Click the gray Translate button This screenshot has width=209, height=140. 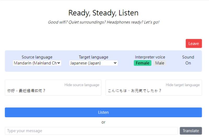pos(191,131)
